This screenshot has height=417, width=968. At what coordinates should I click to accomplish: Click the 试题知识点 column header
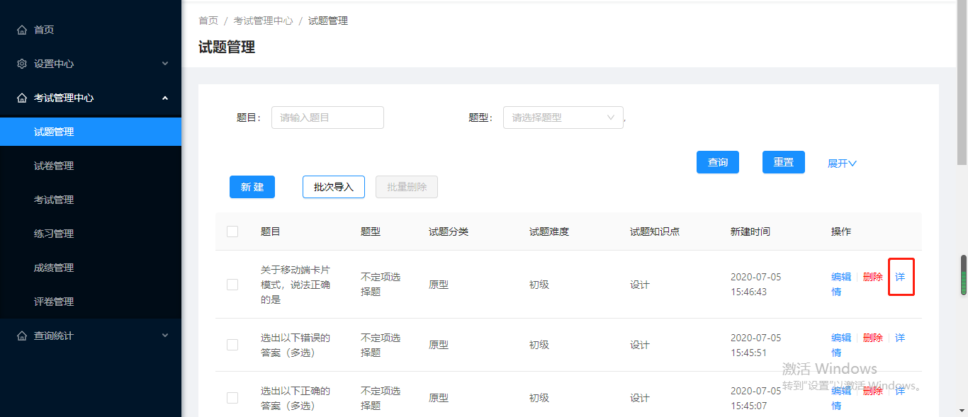point(655,232)
